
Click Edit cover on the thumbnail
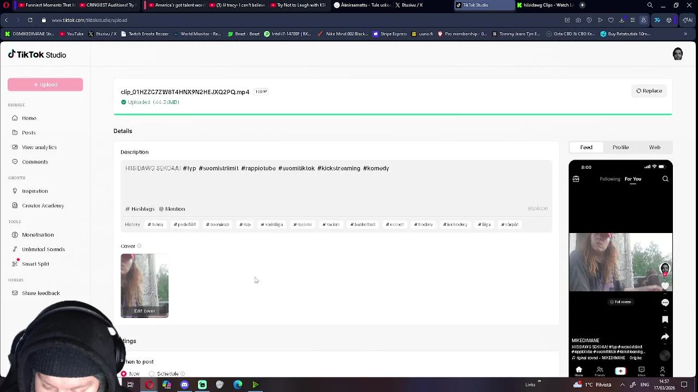point(145,311)
